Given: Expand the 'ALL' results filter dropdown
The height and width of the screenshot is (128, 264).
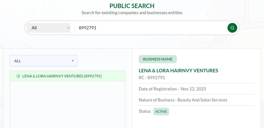Looking at the screenshot, I should click(43, 61).
